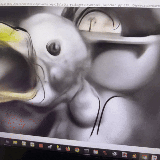Open the File Explorer folder icon in taskbar

click(x=15, y=142)
